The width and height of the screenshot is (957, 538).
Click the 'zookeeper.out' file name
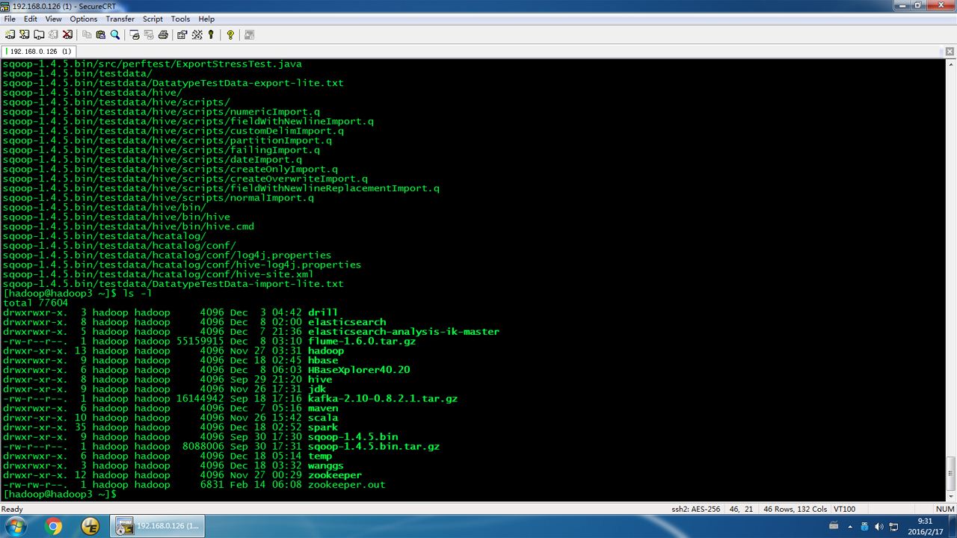[347, 485]
